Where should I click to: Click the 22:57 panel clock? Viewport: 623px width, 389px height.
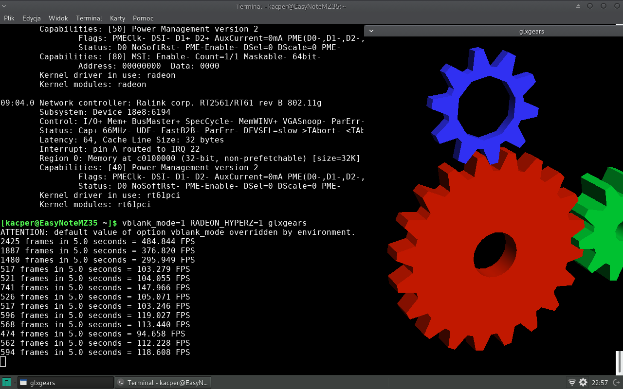[x=599, y=383]
